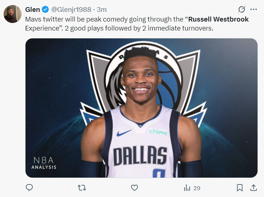The height and width of the screenshot is (197, 264).
Task: Click the bold Russell Westbrook text
Action: (219, 19)
